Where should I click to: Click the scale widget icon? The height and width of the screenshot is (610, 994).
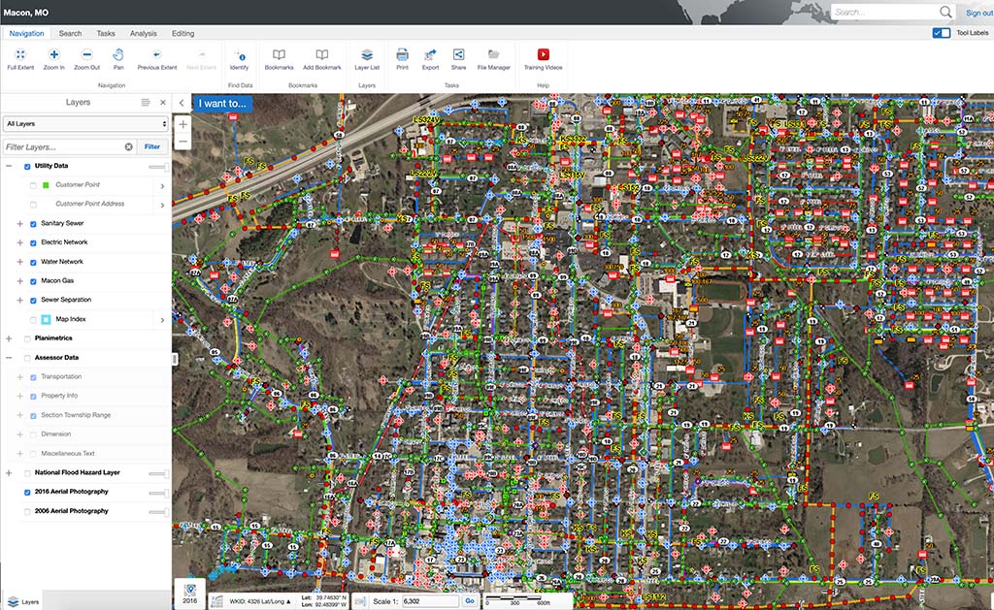361,601
